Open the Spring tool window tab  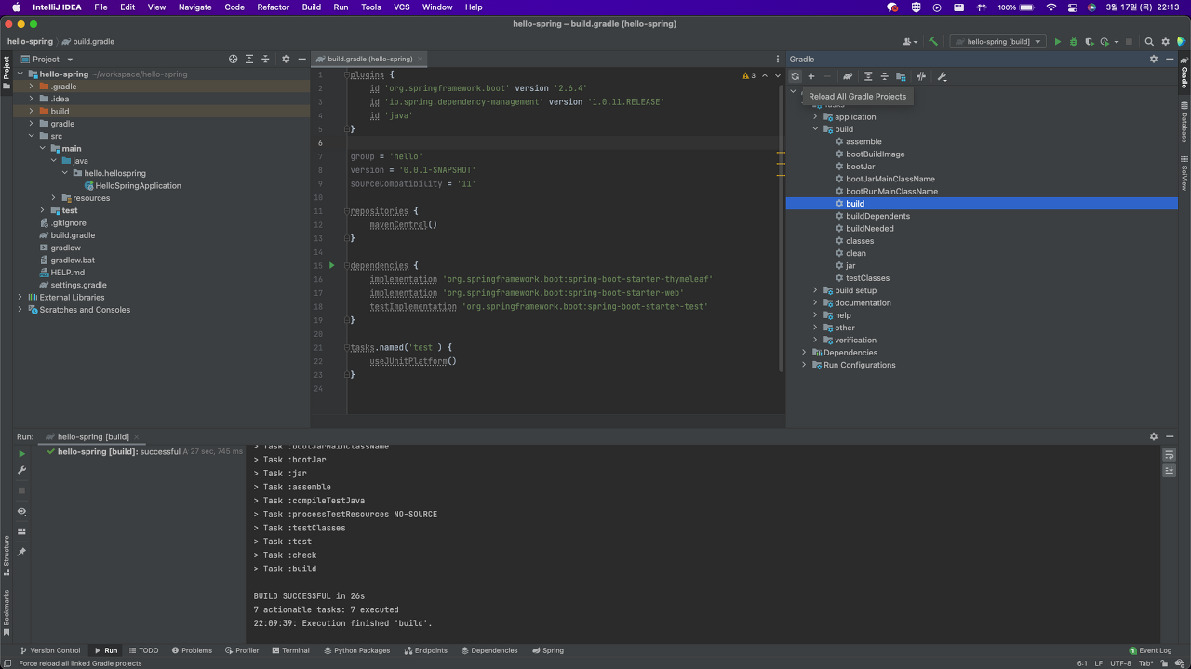click(x=548, y=650)
